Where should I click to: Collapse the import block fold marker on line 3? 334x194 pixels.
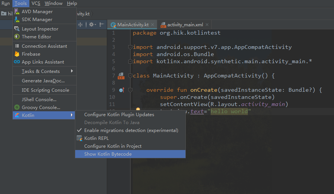click(130, 47)
